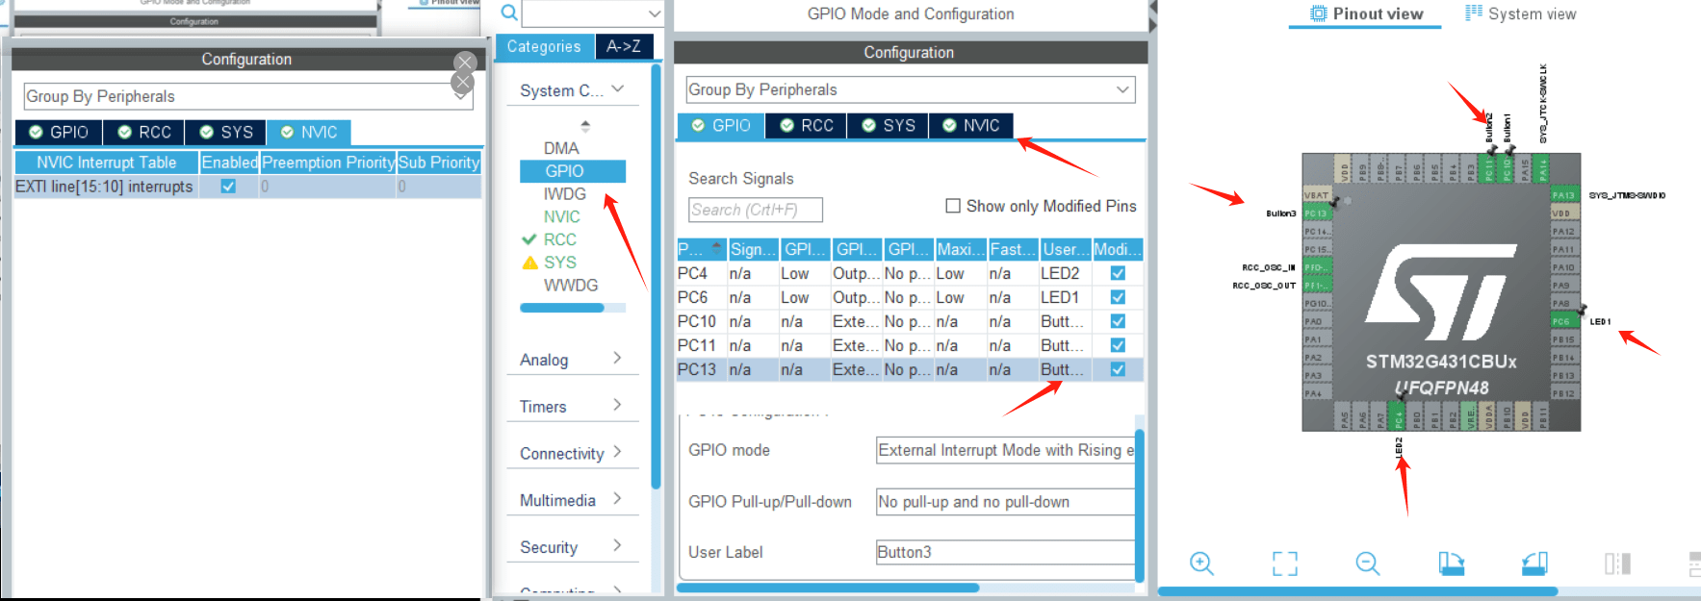Image resolution: width=1701 pixels, height=601 pixels.
Task: Click sort arrow in Pin name column header
Action: (716, 248)
